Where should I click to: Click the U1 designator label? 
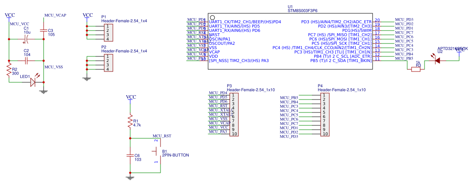(x=290, y=6)
